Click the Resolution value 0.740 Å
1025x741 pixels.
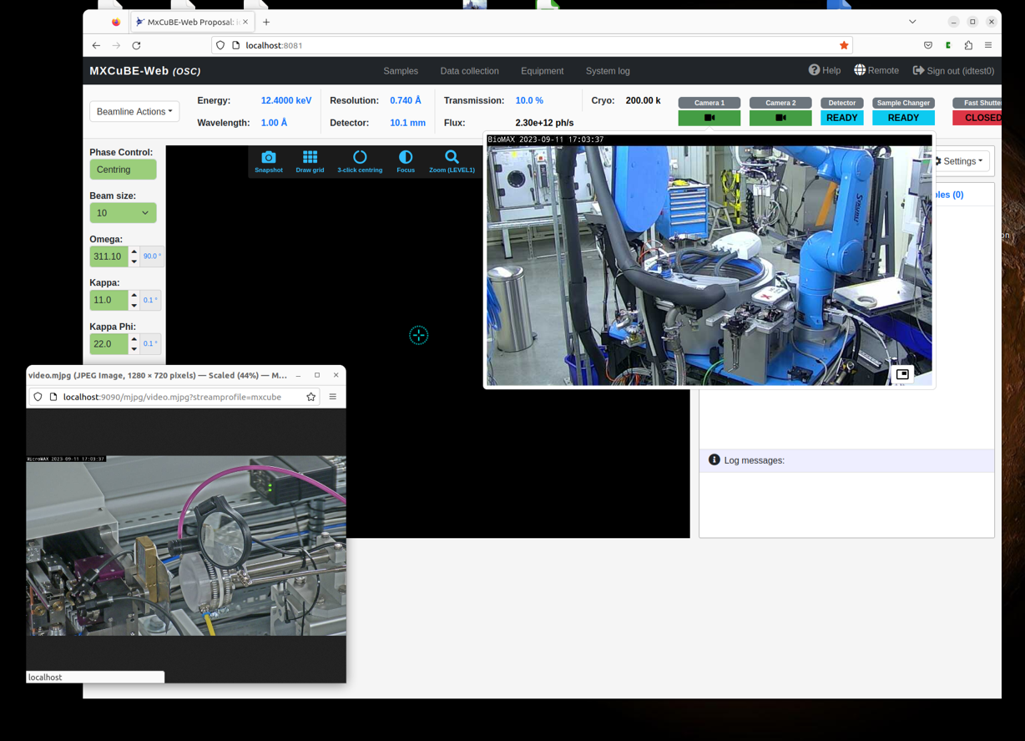[x=406, y=100]
